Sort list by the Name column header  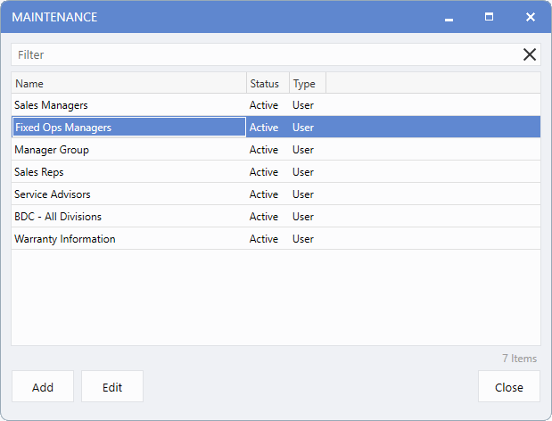coord(128,84)
